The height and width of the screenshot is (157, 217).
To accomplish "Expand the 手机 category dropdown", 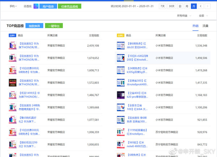I will coord(13,6).
